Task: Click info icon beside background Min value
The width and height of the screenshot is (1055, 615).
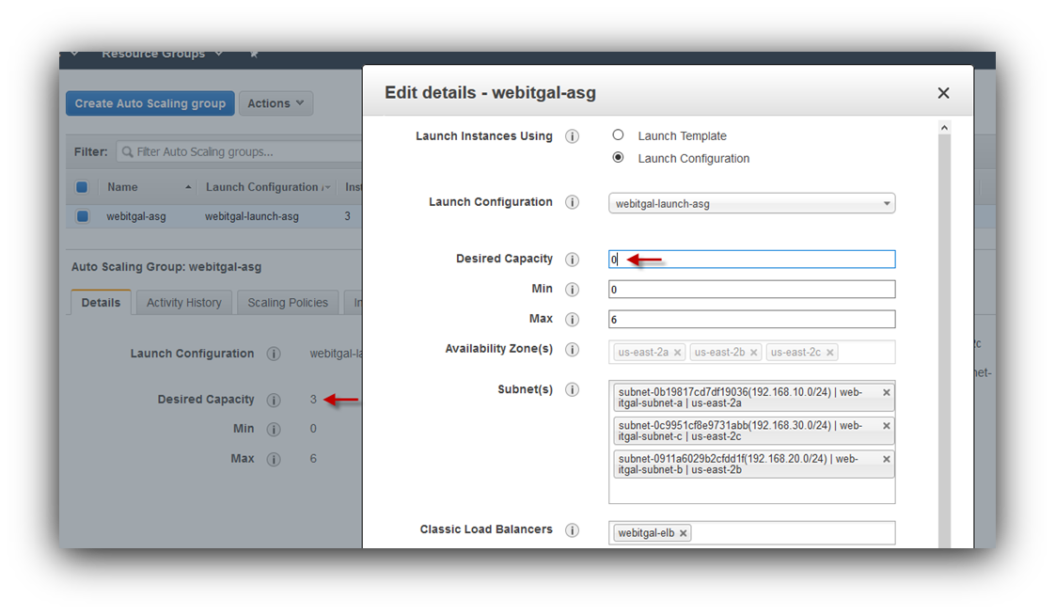Action: (274, 430)
